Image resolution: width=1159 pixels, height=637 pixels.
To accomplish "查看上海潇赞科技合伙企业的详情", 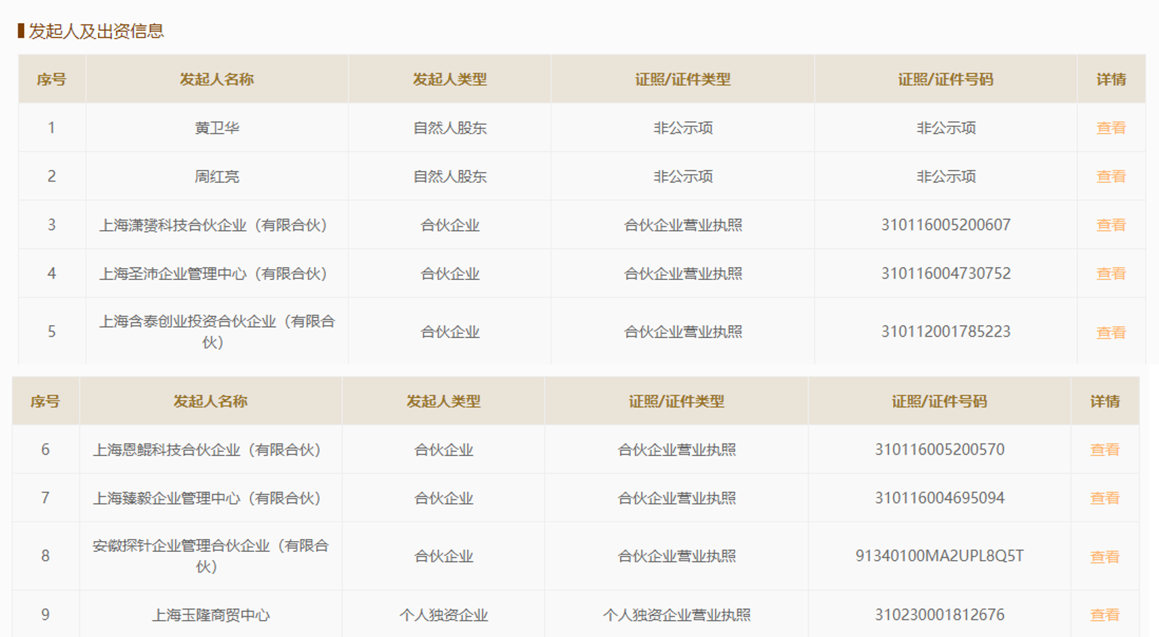I will click(1110, 225).
